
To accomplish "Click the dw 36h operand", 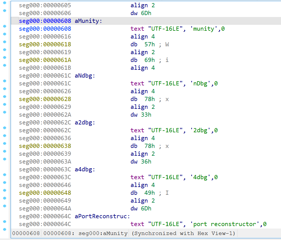I will pyautogui.click(x=146, y=162).
